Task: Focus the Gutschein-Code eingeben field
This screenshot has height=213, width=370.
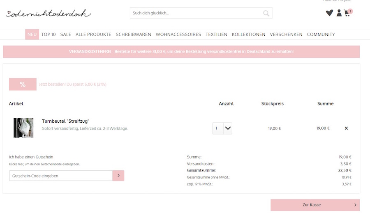Action: tap(60, 176)
